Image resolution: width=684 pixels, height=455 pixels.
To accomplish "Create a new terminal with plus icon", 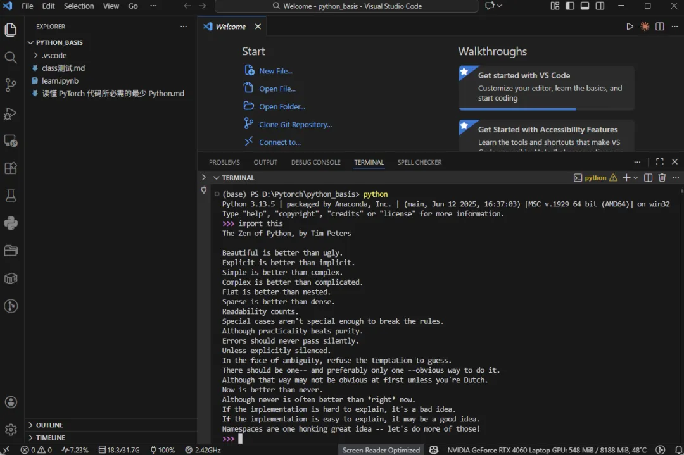I will [626, 177].
